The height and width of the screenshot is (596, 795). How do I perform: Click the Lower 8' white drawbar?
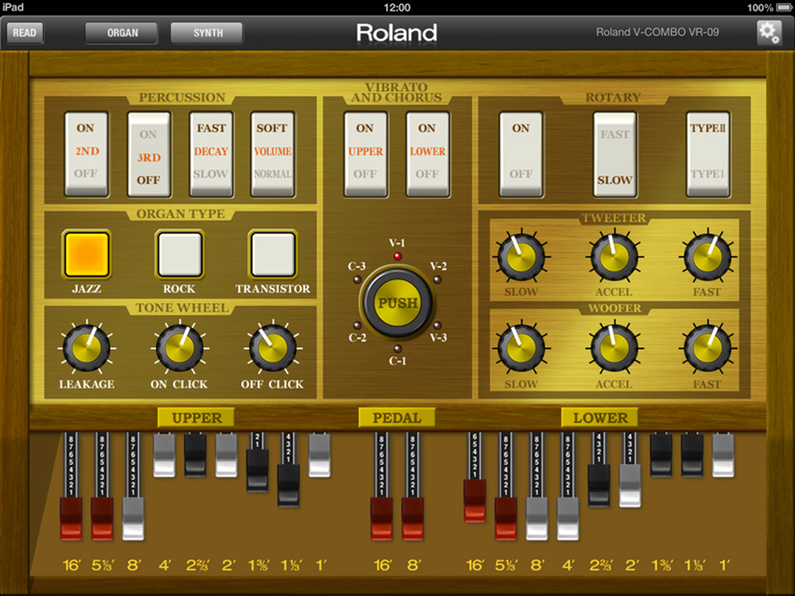pos(537,519)
